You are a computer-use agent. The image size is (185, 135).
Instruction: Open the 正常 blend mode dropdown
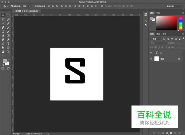pos(158,43)
